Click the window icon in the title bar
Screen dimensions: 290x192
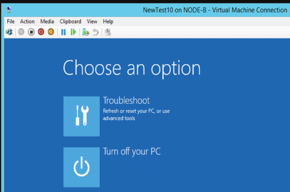[x=9, y=10]
